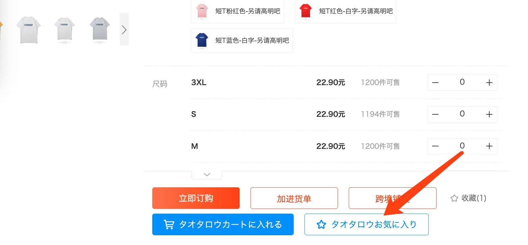Decrease size M quantity with minus

pyautogui.click(x=435, y=146)
